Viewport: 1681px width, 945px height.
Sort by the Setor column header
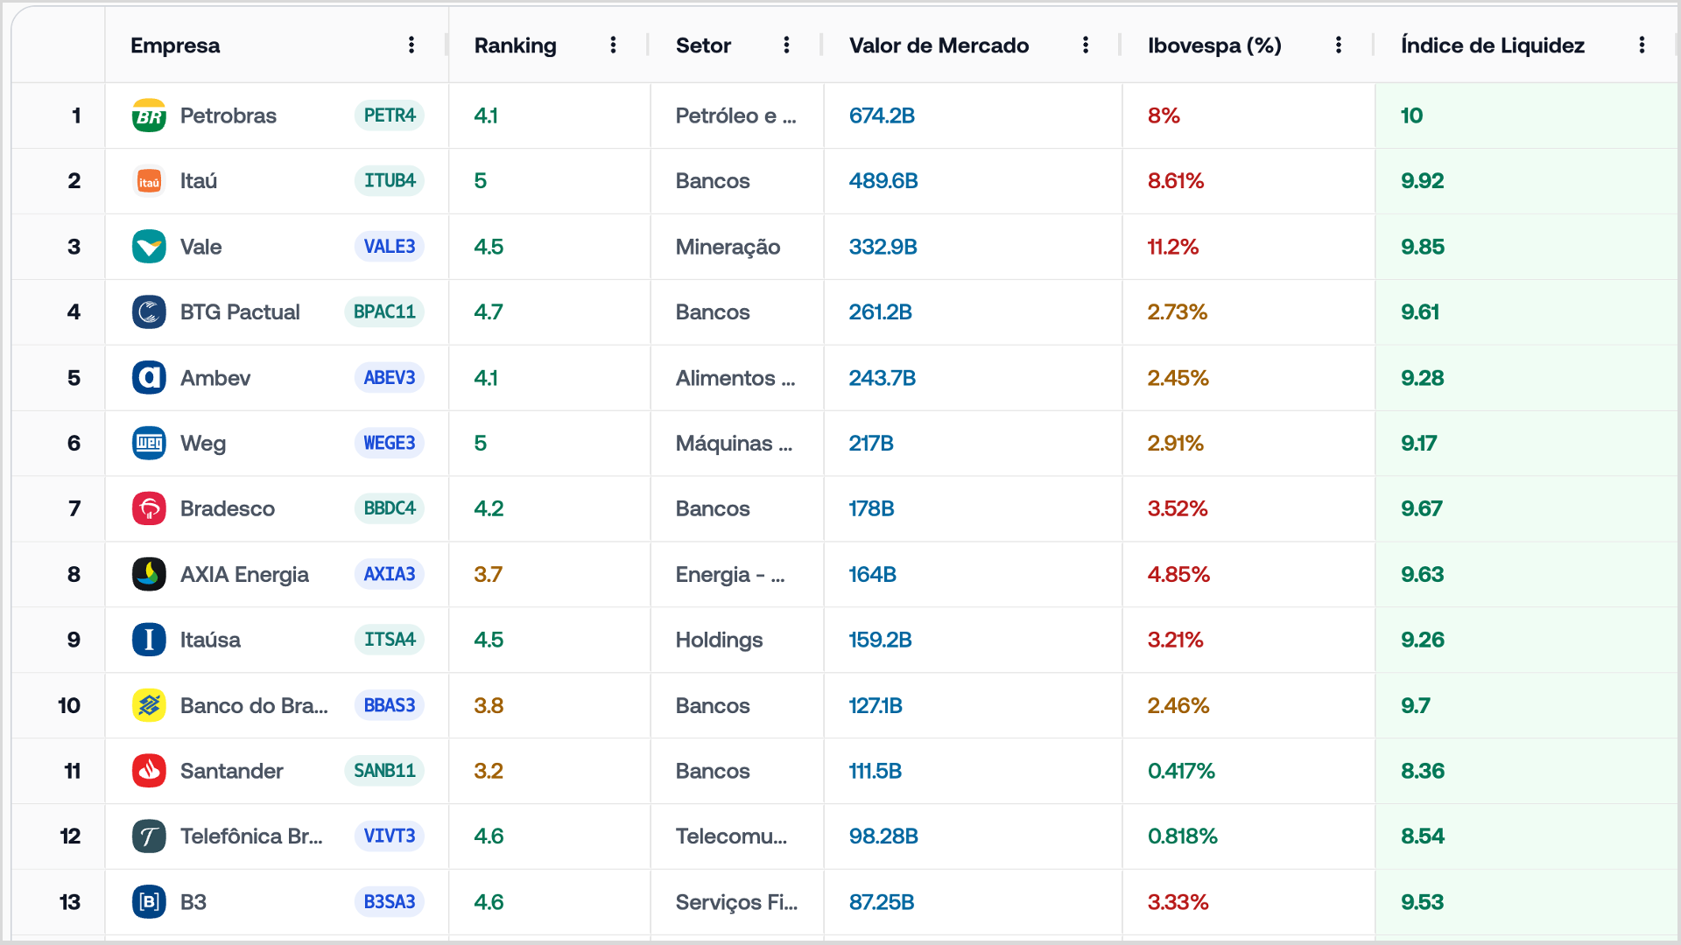(703, 45)
